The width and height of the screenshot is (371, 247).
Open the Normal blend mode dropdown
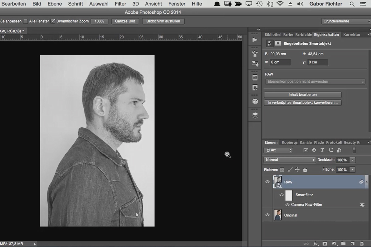tap(289, 160)
